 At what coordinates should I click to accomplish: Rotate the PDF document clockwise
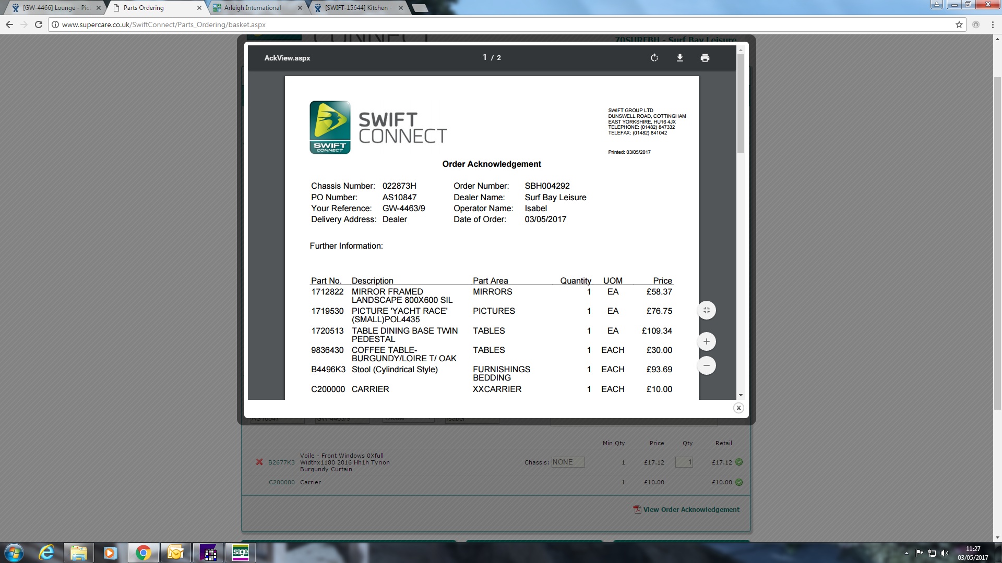pyautogui.click(x=654, y=58)
